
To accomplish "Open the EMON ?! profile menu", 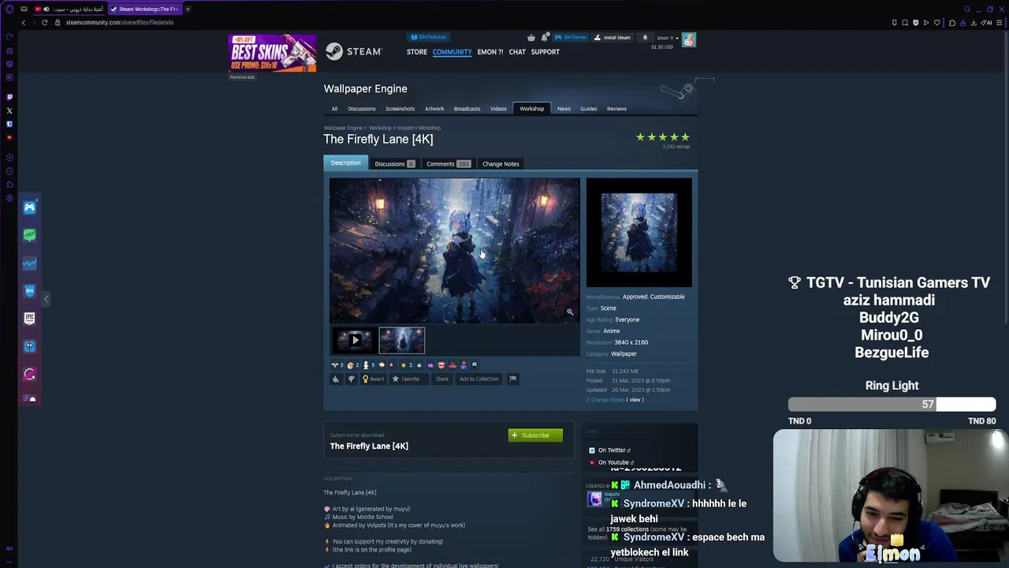I will 490,52.
